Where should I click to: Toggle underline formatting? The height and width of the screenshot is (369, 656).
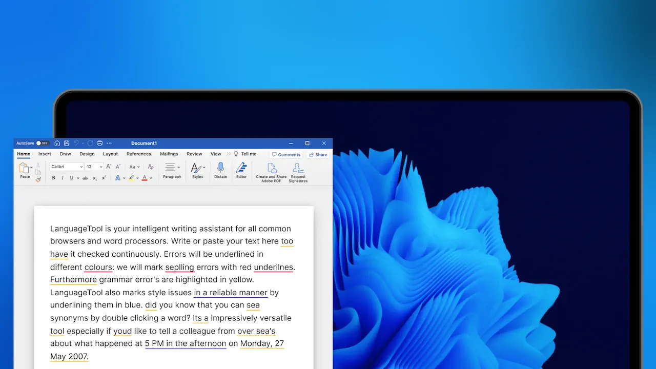pyautogui.click(x=71, y=178)
